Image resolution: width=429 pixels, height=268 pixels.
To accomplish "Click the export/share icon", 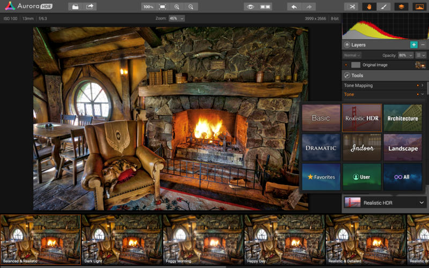I will 90,6.
